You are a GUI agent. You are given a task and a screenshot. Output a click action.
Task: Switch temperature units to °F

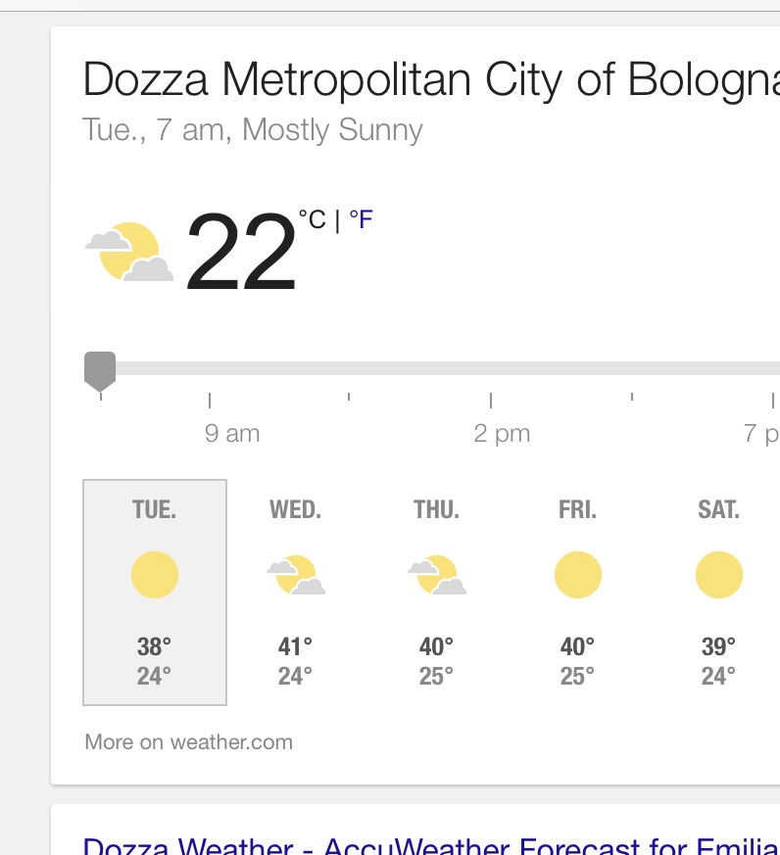[361, 219]
